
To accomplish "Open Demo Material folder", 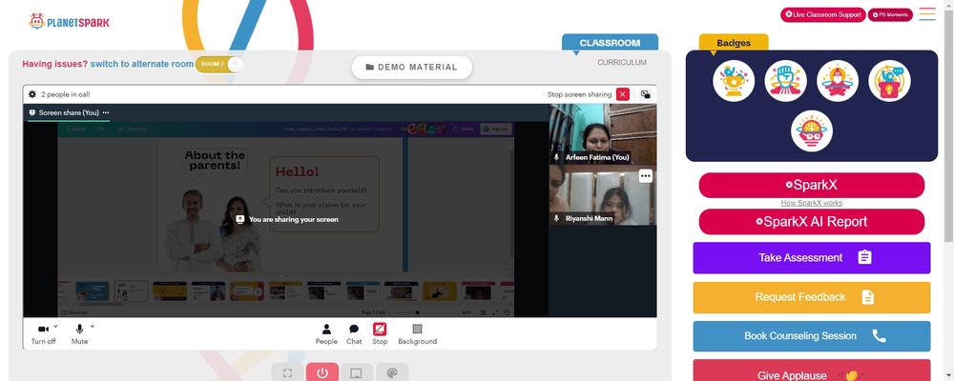I will tap(412, 68).
